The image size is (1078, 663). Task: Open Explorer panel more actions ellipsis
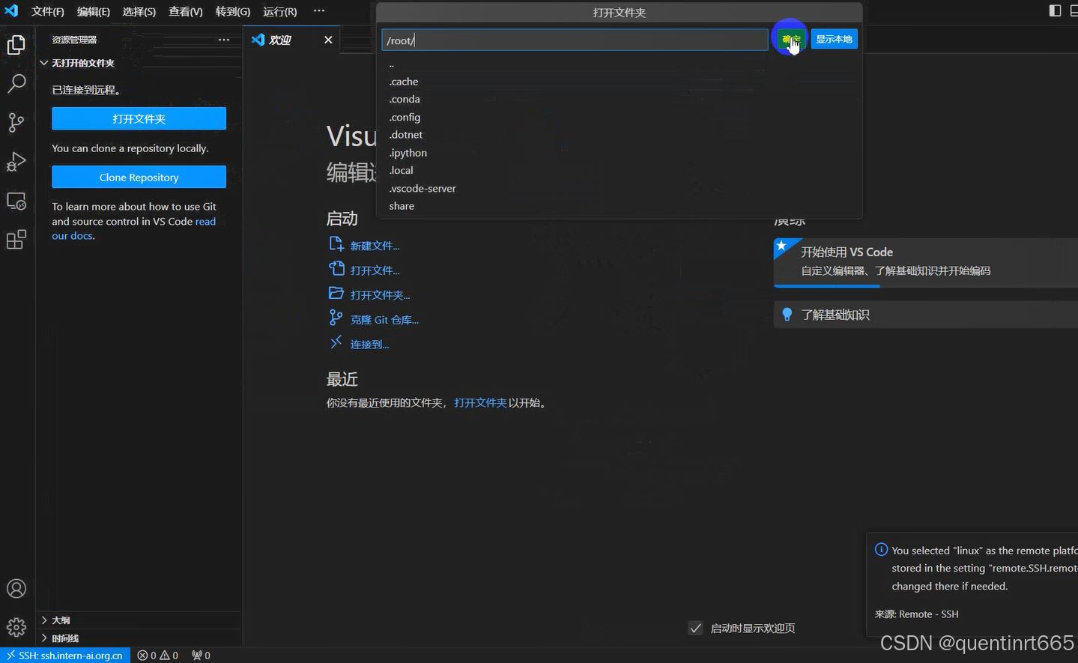[x=224, y=40]
